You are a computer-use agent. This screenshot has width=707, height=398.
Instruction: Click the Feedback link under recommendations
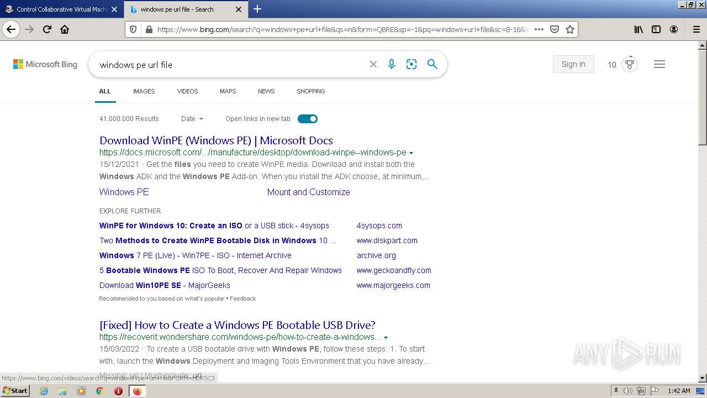point(242,298)
